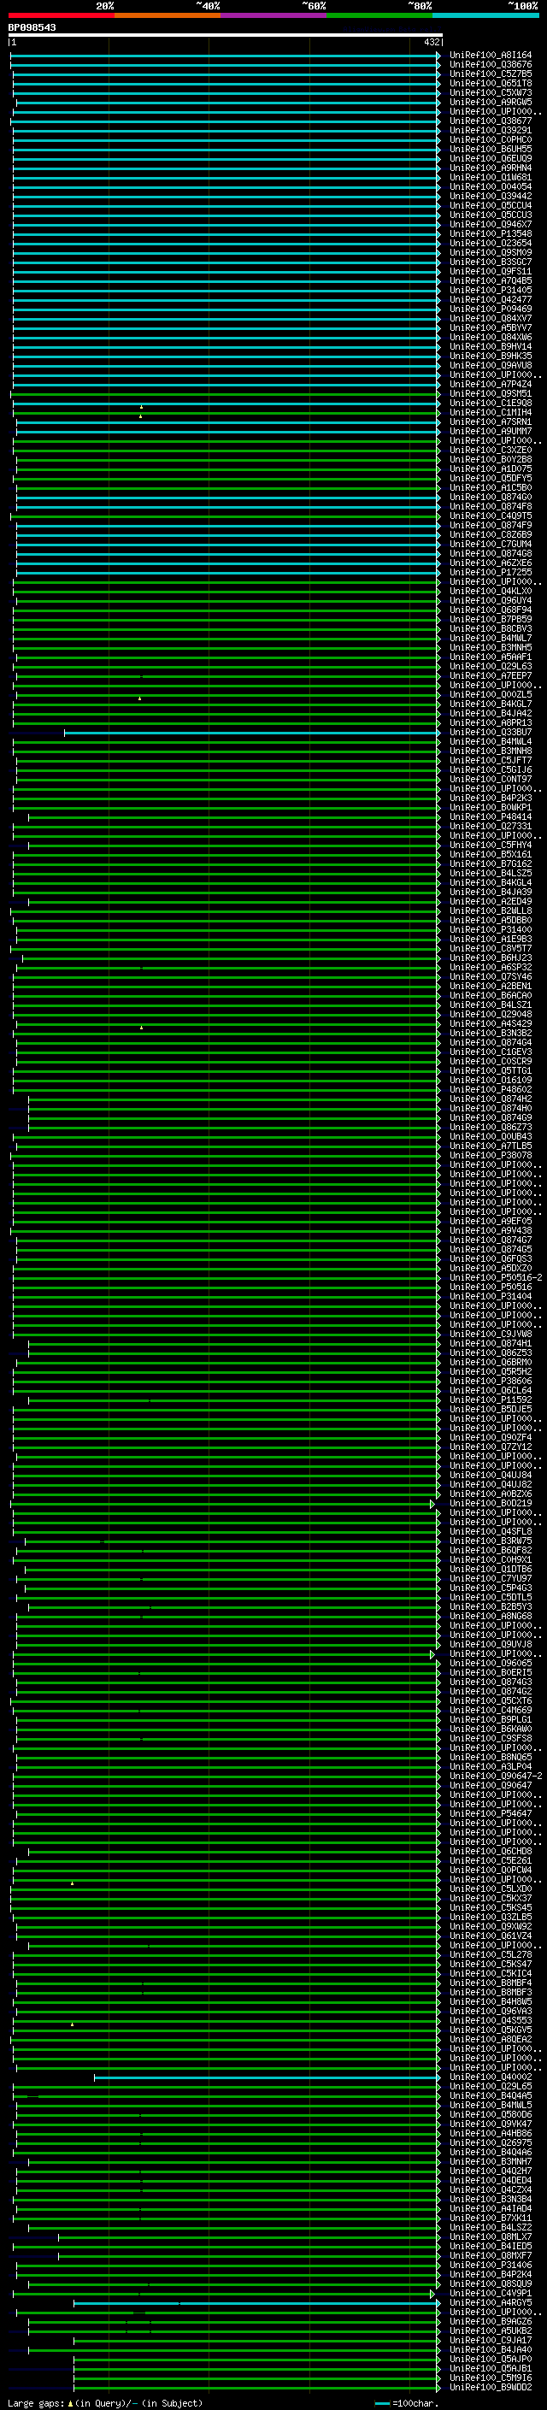Select hit label UniRef100_Q33BU7

click(490, 733)
